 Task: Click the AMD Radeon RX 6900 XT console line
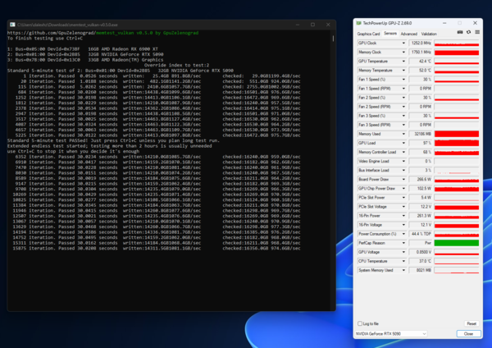pyautogui.click(x=83, y=49)
